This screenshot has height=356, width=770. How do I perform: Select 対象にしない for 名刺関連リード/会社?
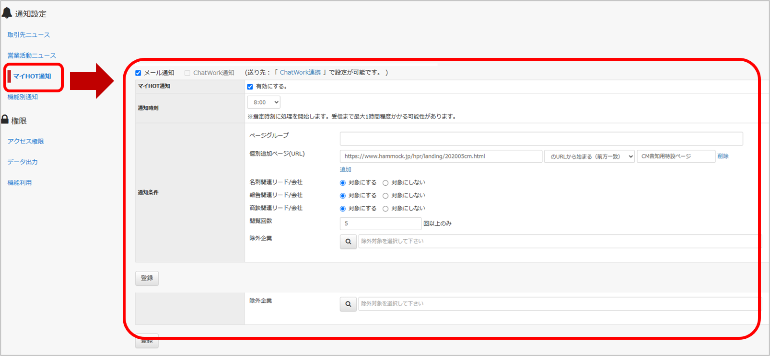pos(385,183)
